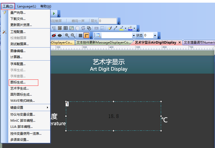The height and width of the screenshot is (148, 215).
Task: Click the data table control icon
Action: [x=66, y=28]
